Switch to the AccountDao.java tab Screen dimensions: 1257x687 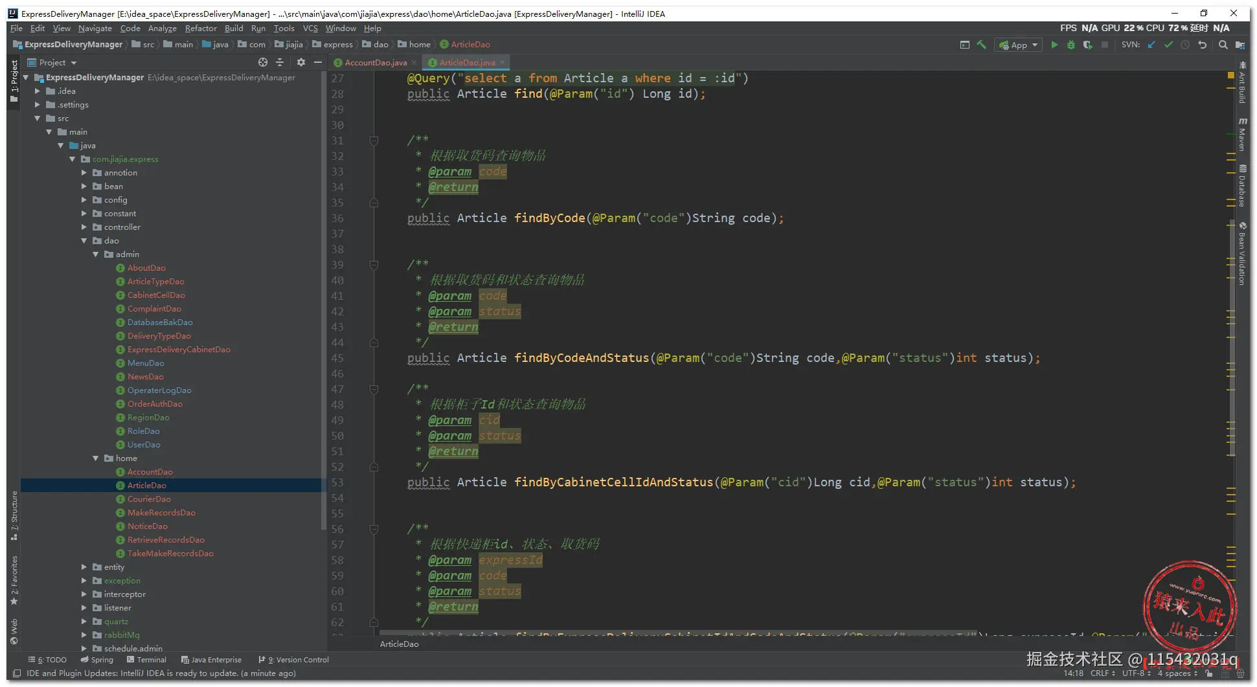(x=376, y=63)
